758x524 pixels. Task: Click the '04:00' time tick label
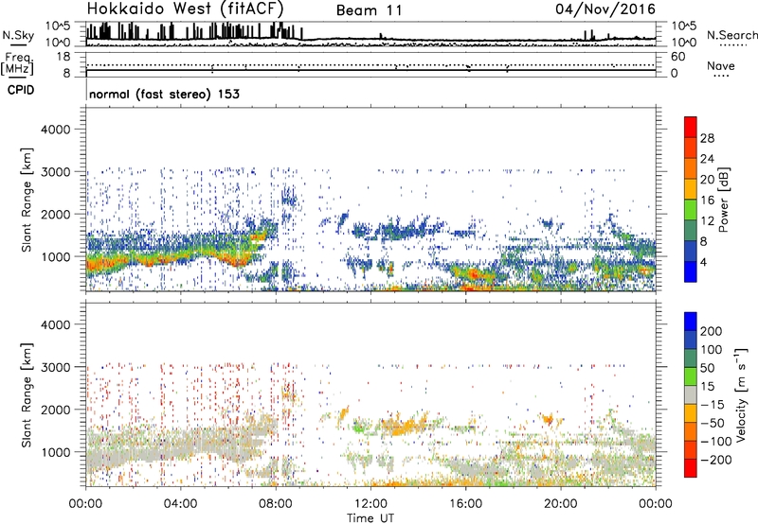click(181, 504)
